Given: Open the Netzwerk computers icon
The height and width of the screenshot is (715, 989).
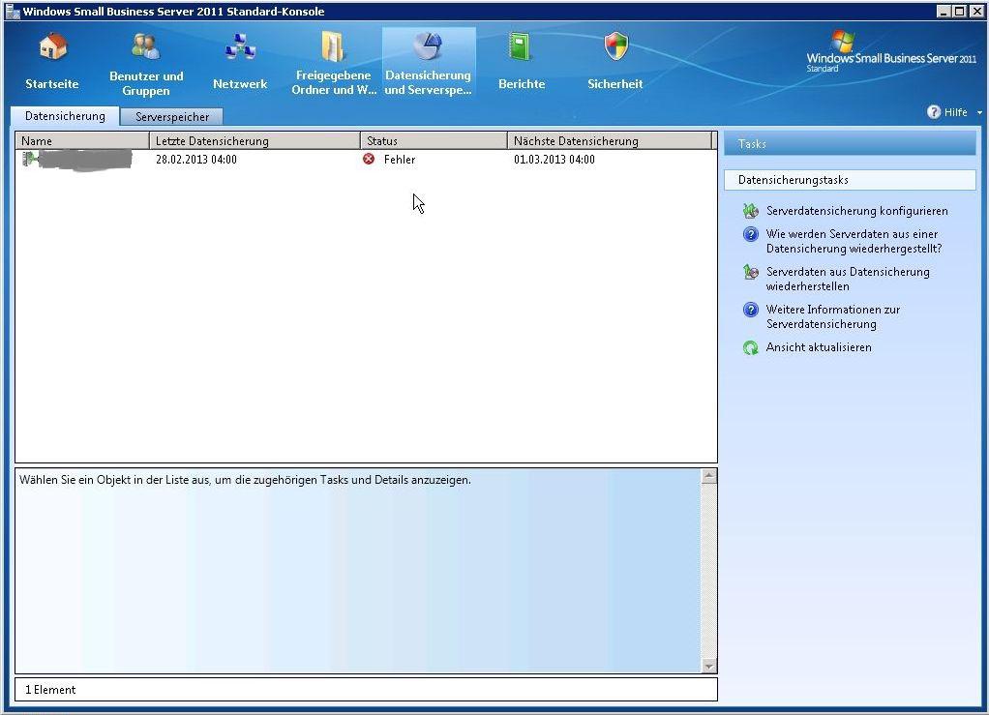Looking at the screenshot, I should pyautogui.click(x=240, y=47).
